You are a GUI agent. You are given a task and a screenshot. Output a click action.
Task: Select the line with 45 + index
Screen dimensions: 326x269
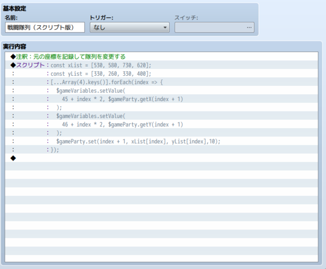(161, 99)
